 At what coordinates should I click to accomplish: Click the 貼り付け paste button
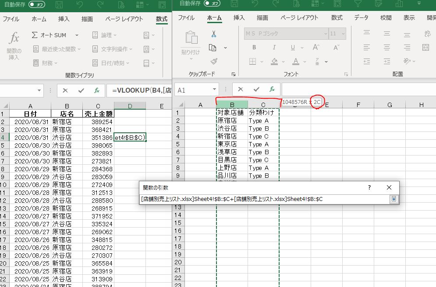[x=190, y=44]
